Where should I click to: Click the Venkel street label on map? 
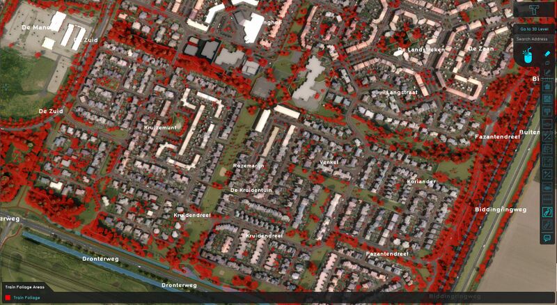click(x=328, y=162)
